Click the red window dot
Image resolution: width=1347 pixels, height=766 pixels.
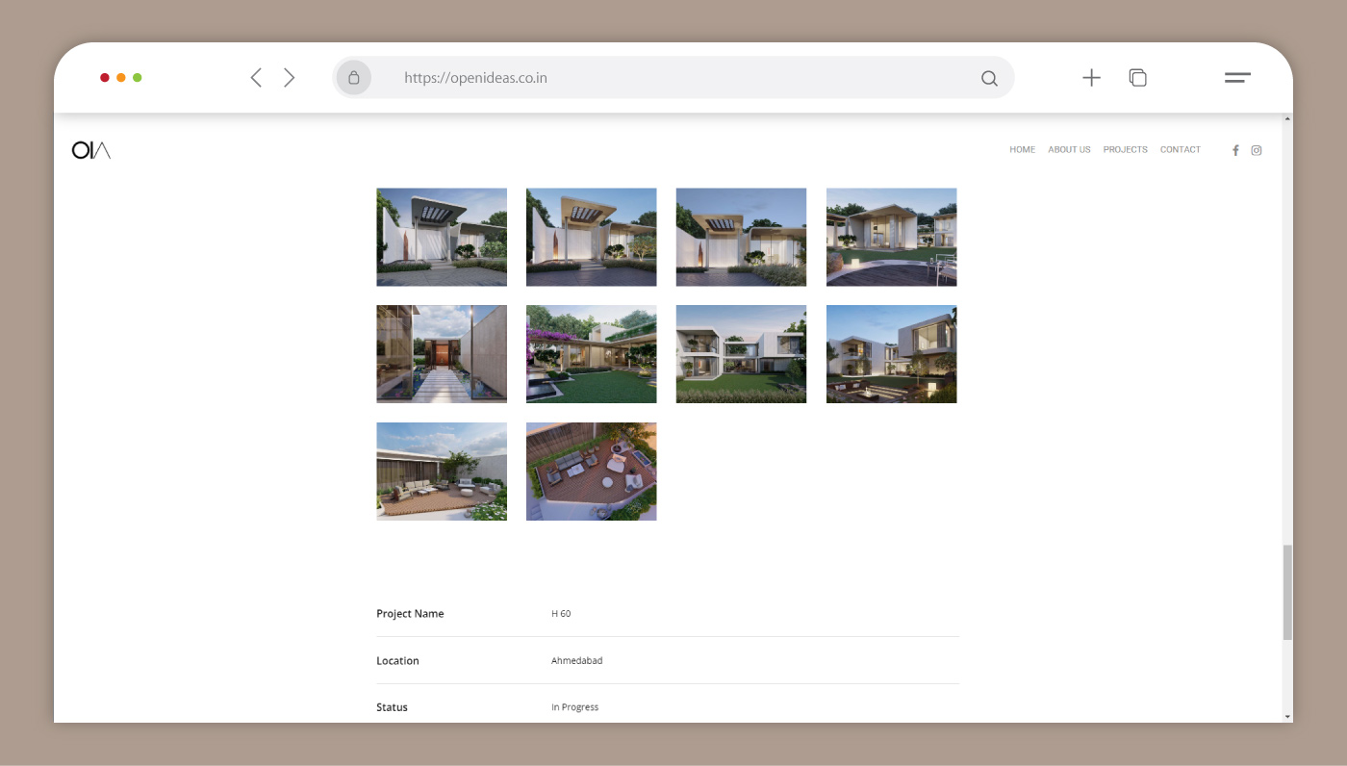105,78
